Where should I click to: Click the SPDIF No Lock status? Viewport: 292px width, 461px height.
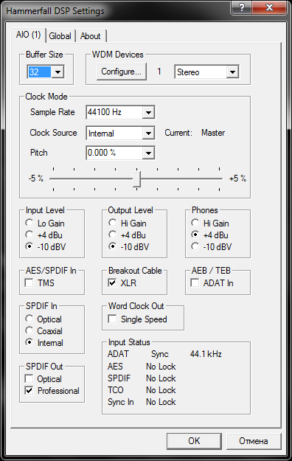click(161, 378)
